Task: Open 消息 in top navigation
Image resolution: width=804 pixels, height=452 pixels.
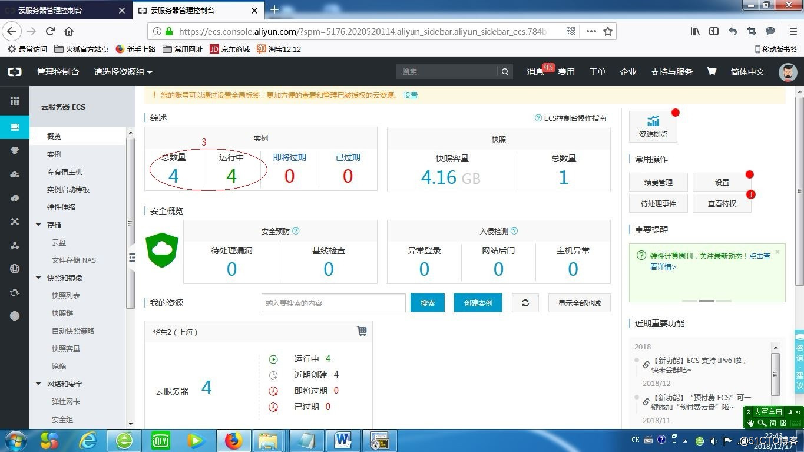Action: tap(535, 72)
